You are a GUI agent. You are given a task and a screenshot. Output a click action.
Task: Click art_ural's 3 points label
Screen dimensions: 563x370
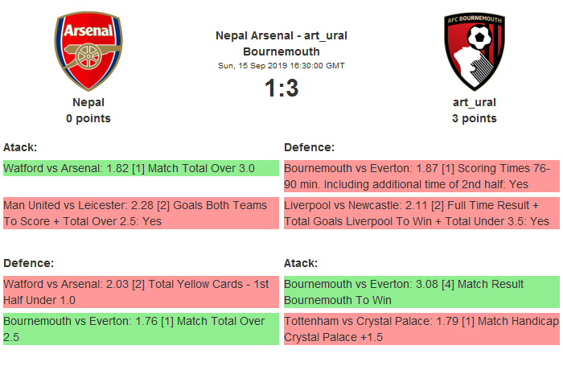pos(474,118)
